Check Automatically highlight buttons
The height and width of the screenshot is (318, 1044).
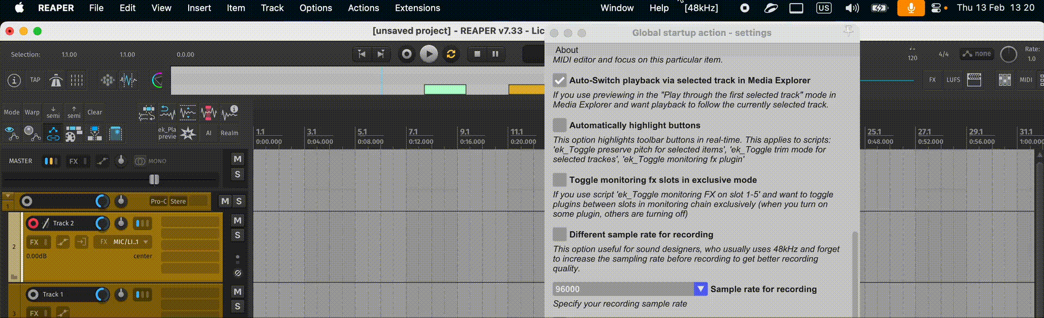[x=560, y=125]
